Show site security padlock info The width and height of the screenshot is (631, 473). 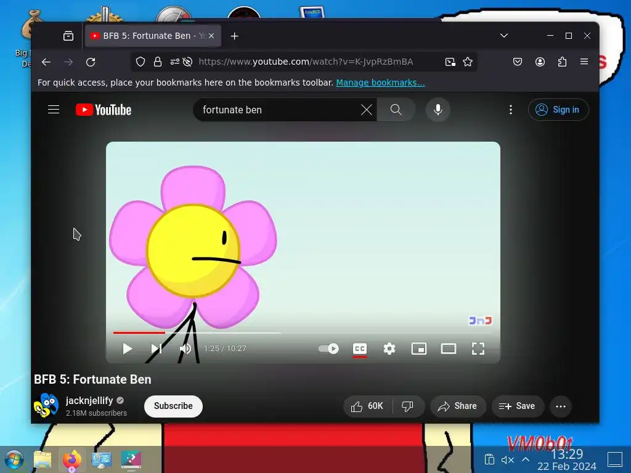[157, 62]
